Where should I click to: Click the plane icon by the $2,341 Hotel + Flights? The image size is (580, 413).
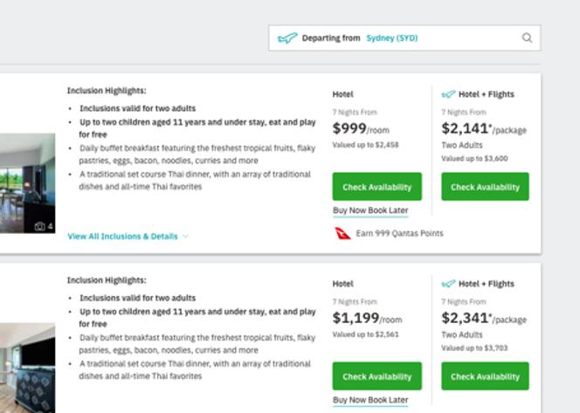pos(448,284)
